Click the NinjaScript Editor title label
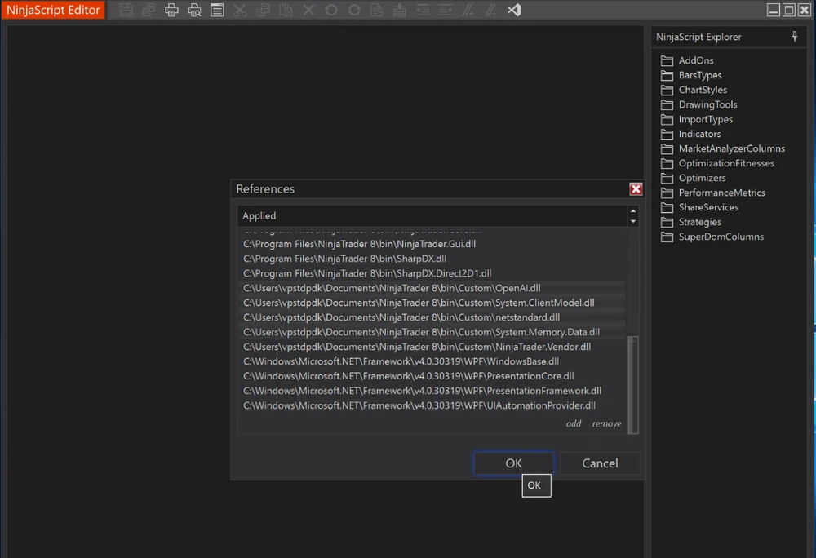The height and width of the screenshot is (558, 816). point(53,10)
